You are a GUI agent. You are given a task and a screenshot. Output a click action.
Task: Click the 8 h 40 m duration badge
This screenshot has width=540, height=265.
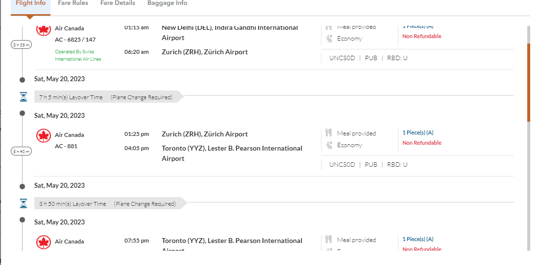(x=22, y=151)
